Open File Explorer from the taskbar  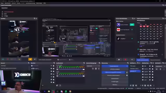pyautogui.click(x=49, y=91)
